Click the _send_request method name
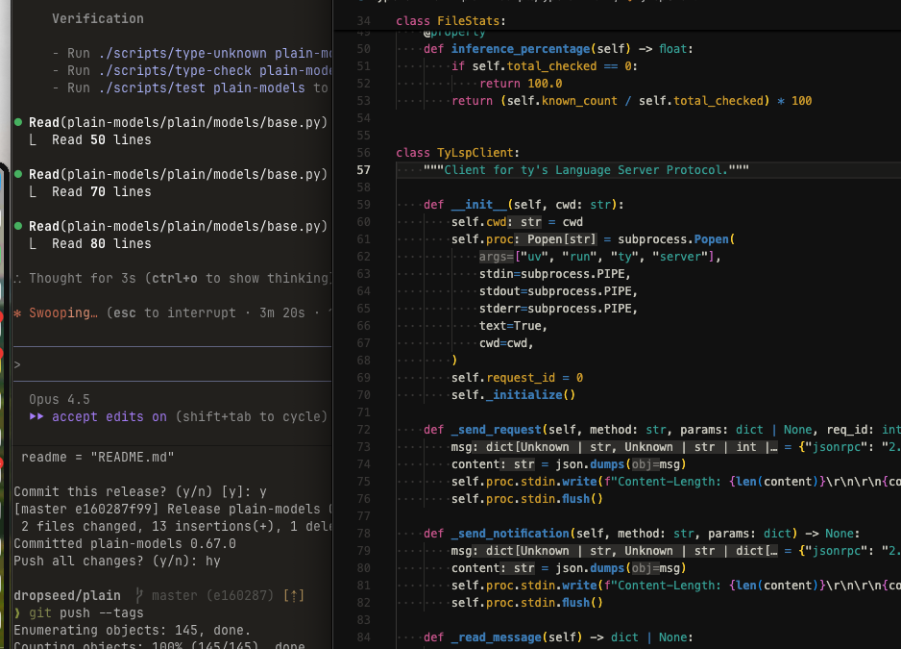Screen dimensions: 901x649 (x=495, y=430)
